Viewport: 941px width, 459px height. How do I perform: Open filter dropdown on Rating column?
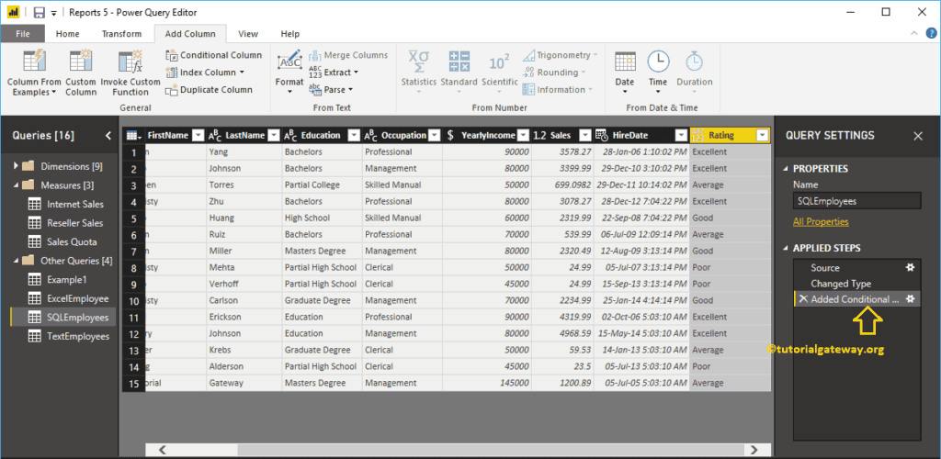pyautogui.click(x=762, y=135)
